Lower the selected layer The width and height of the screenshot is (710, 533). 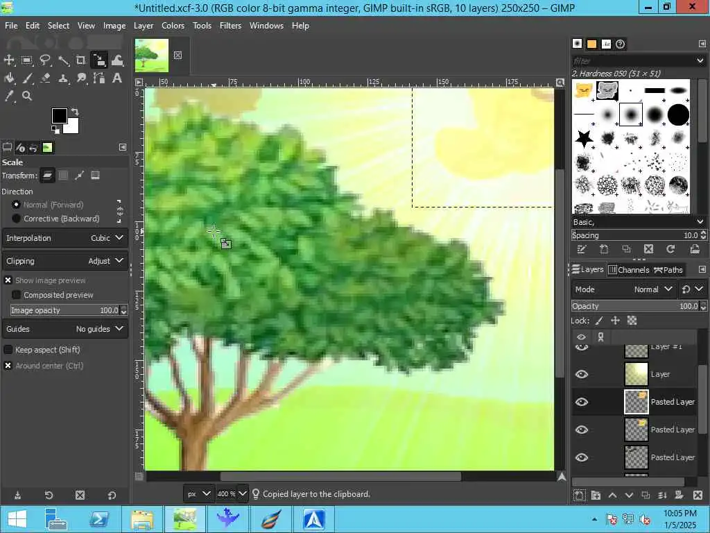629,496
